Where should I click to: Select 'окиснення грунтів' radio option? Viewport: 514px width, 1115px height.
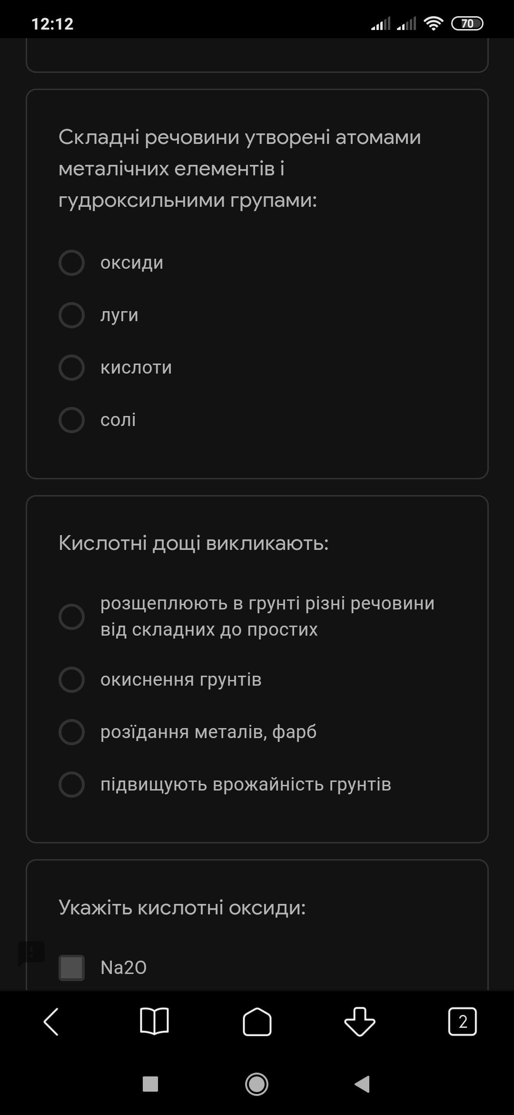point(71,679)
